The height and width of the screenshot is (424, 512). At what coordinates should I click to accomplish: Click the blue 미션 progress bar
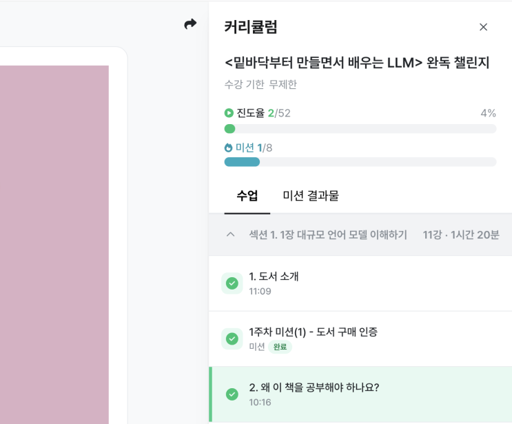360,162
